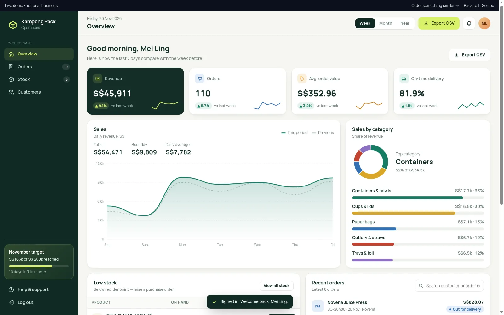Click the On-time delivery truck icon
The image size is (504, 315).
(x=404, y=78)
